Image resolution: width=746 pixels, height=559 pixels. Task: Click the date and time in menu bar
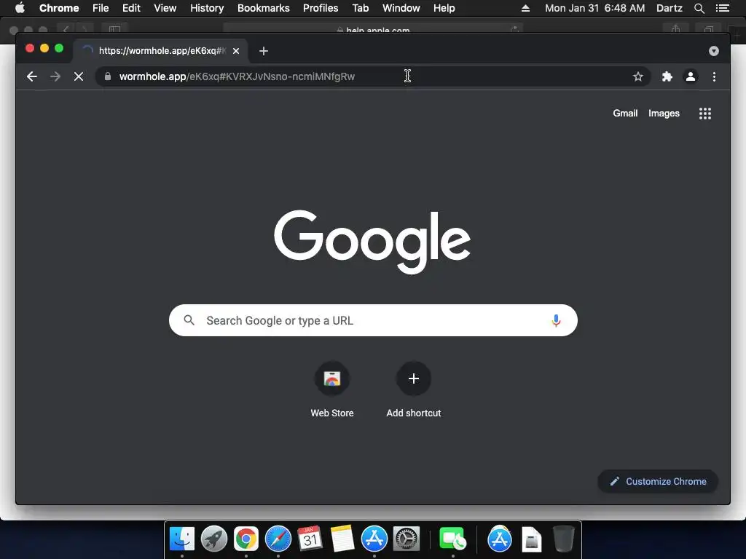click(x=595, y=8)
